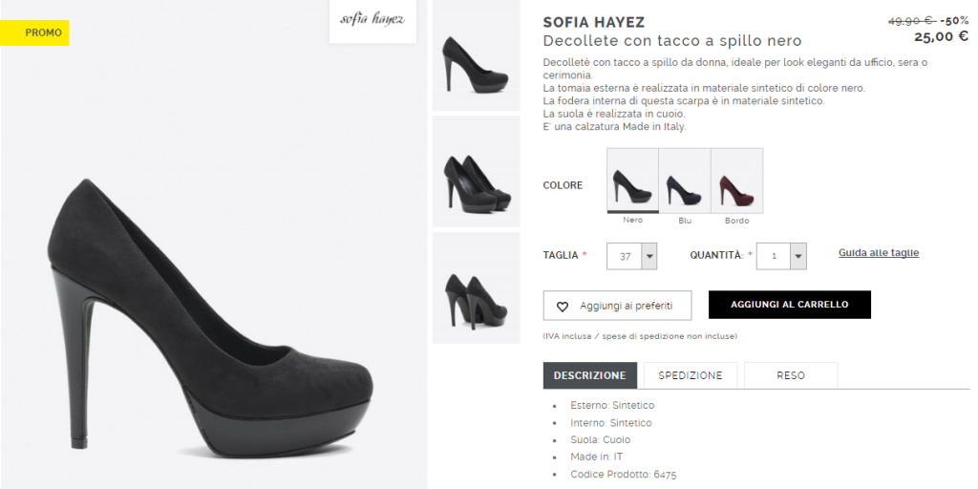This screenshot has height=489, width=978.
Task: Add the shoe with Aggiungi al carrello
Action: click(790, 305)
